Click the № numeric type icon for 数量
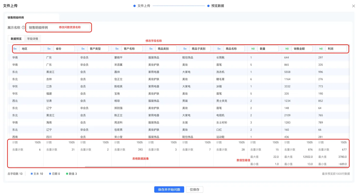Screen dimensions: 357x195 (253, 49)
